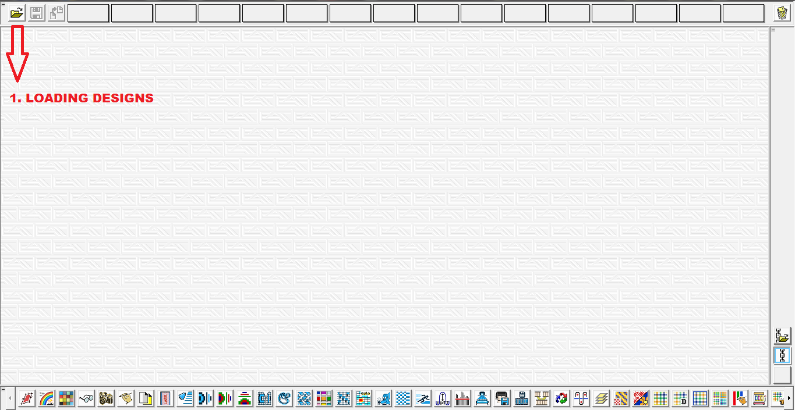The image size is (795, 410).
Task: Select the red parallelogram sketch tool
Action: click(27, 398)
